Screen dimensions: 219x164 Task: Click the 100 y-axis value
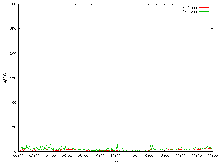[13, 102]
